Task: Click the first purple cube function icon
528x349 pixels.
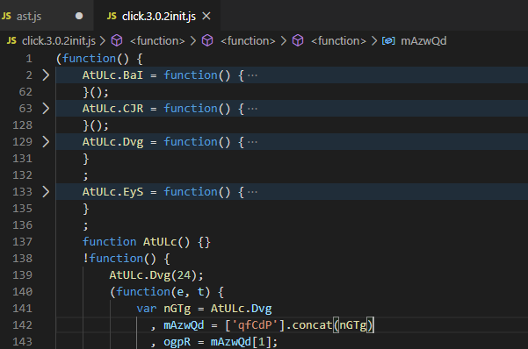Action: [117, 41]
